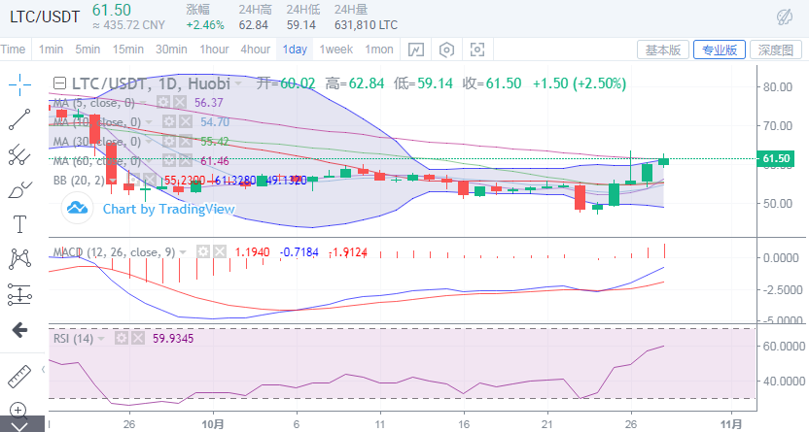The width and height of the screenshot is (809, 432).
Task: Click the 24H volume 631,810 LTC
Action: coord(366,24)
